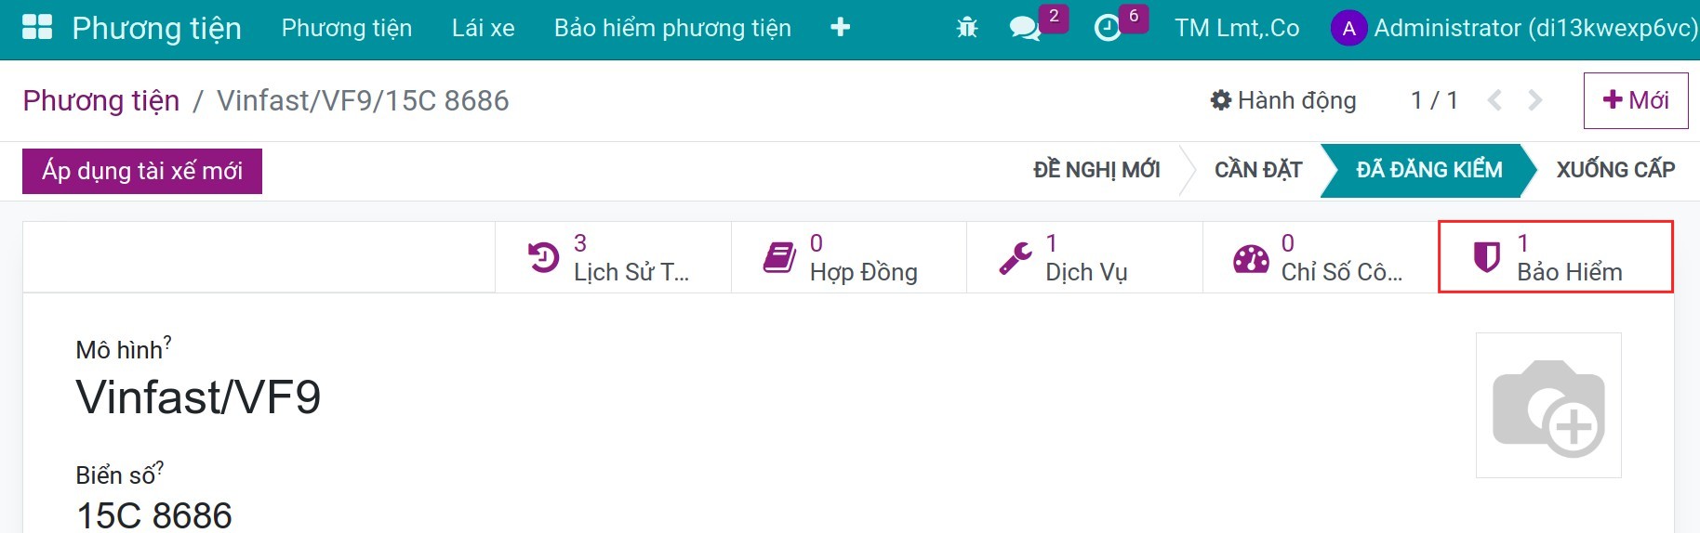Click the Vinfast/VF9 model field
Image resolution: width=1700 pixels, height=533 pixels.
(198, 397)
